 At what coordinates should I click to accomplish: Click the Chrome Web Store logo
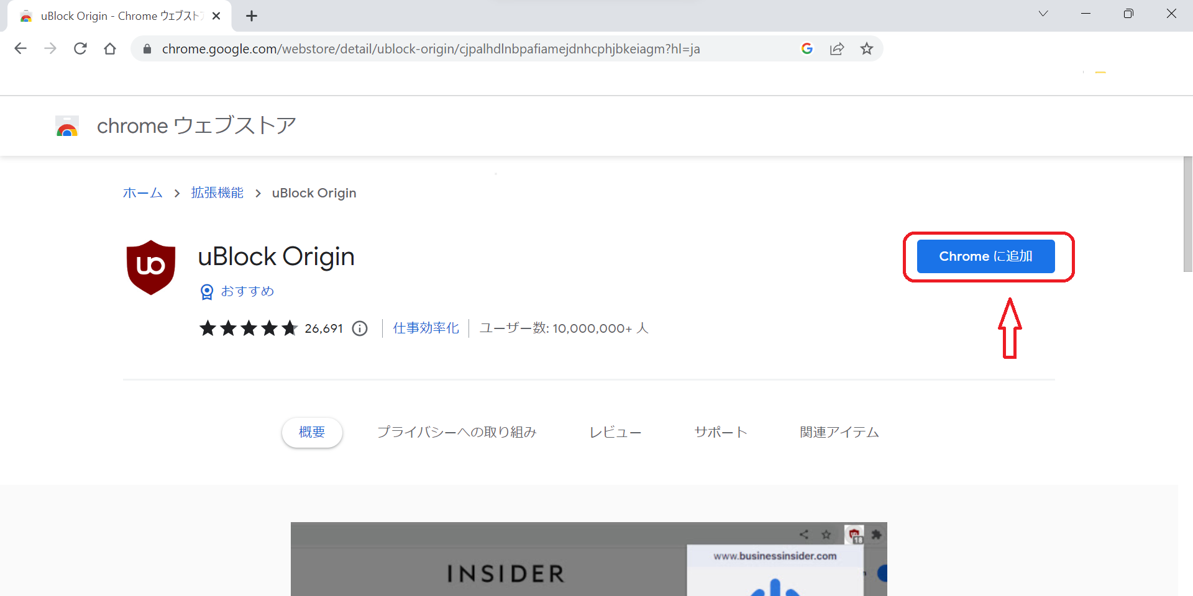tap(66, 125)
